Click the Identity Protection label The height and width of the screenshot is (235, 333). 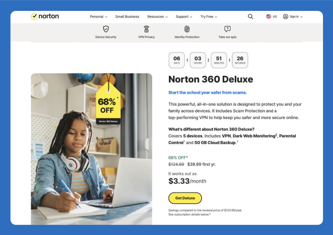[x=187, y=37]
